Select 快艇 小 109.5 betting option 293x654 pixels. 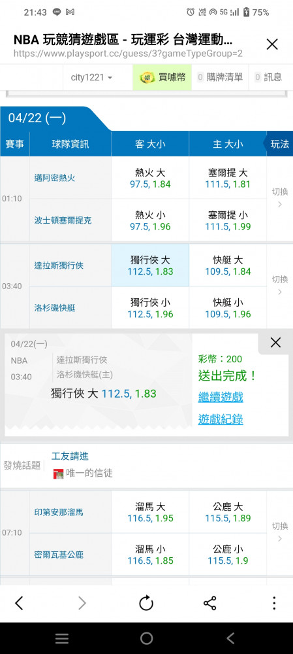click(228, 307)
